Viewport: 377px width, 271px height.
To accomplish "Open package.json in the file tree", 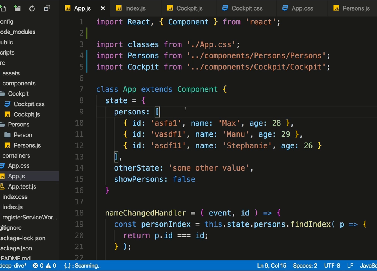I will pyautogui.click(x=16, y=248).
